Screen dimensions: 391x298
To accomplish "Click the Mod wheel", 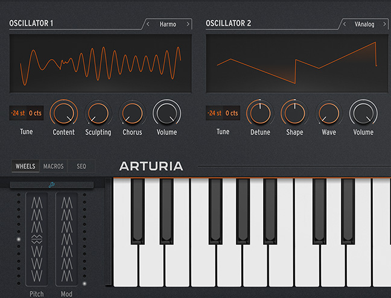I will pos(67,239).
